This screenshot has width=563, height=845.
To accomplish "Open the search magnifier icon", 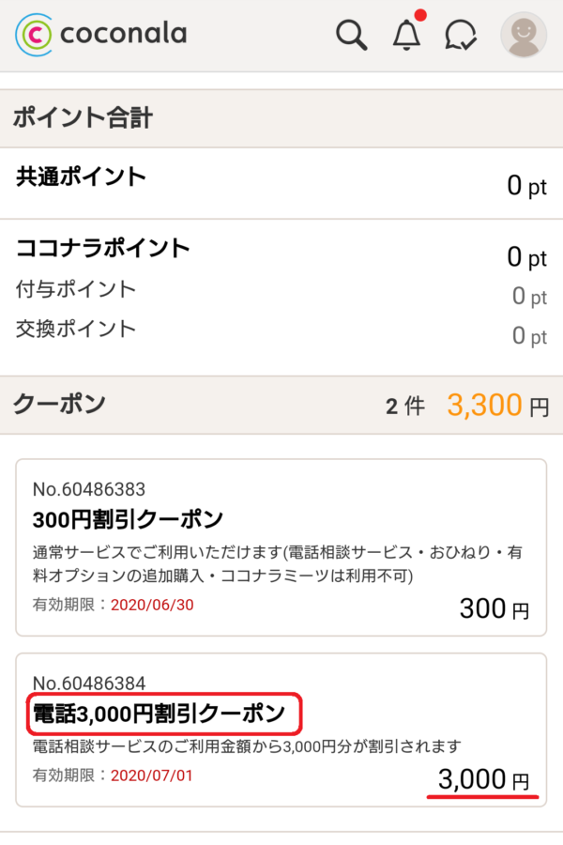I will point(351,36).
